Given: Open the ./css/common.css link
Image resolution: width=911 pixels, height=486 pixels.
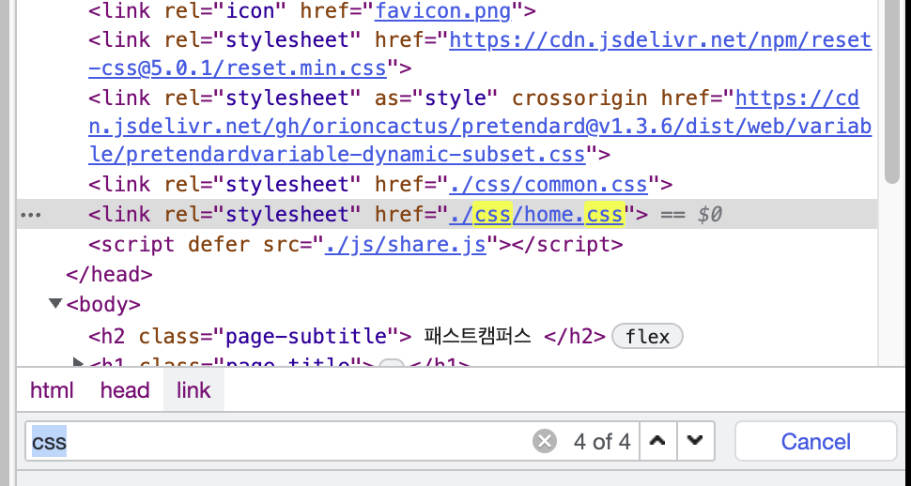Looking at the screenshot, I should pos(548,184).
